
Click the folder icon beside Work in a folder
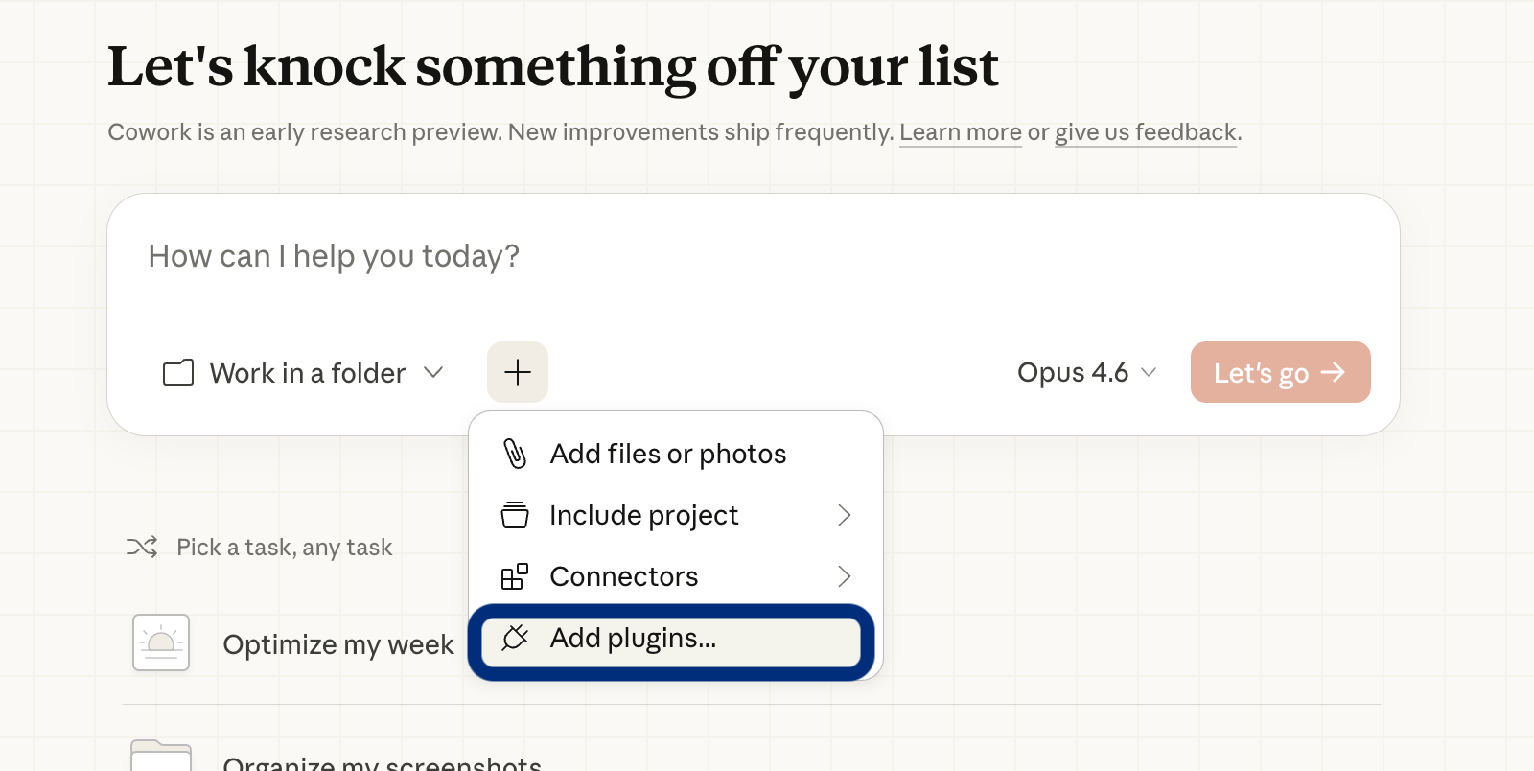[178, 372]
